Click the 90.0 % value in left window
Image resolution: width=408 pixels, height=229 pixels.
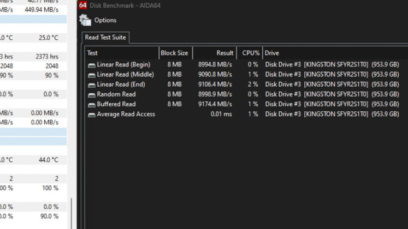point(49,216)
